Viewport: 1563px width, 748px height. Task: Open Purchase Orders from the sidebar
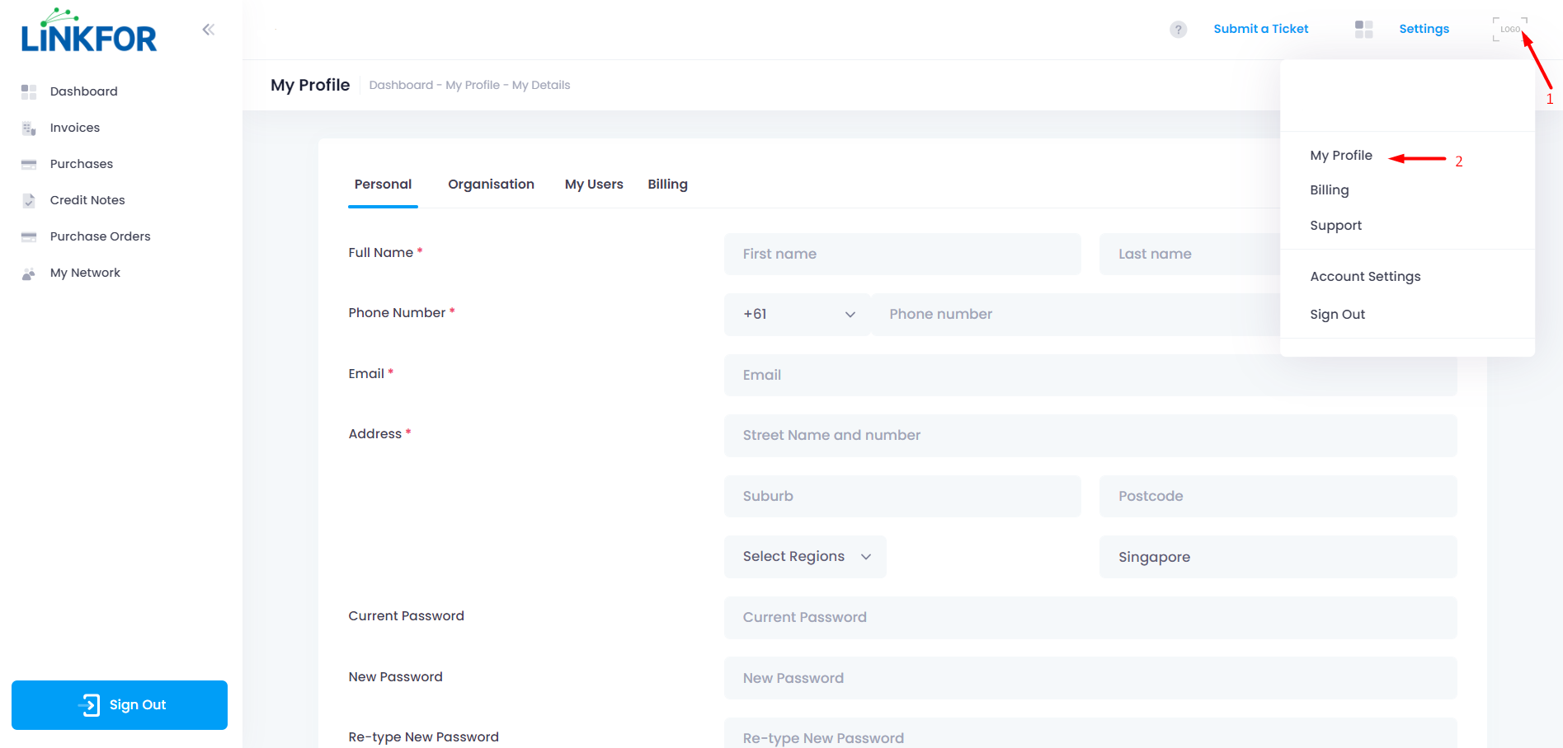pyautogui.click(x=100, y=236)
